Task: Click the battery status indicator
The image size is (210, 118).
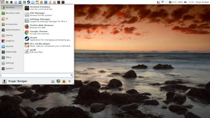Action: click(176, 2)
